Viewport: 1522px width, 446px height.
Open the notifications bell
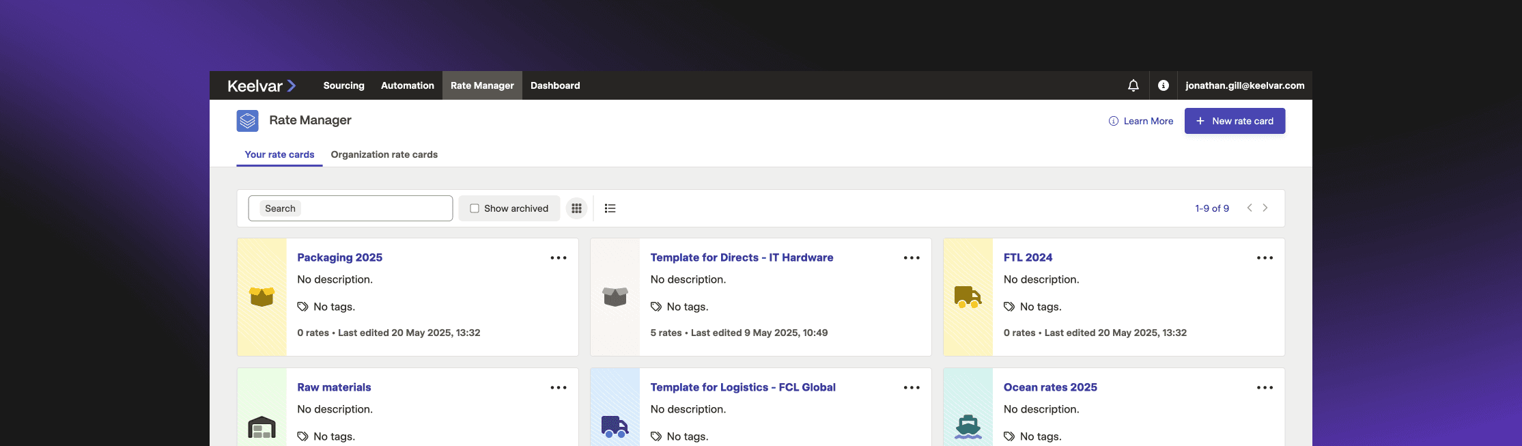point(1133,85)
